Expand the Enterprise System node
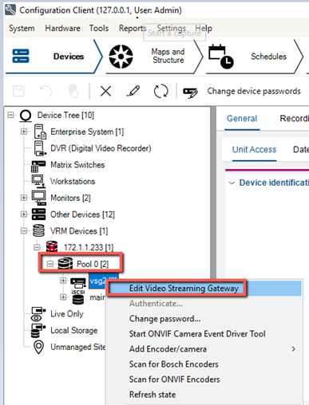Screen dimensions: 309x405 pyautogui.click(x=24, y=132)
